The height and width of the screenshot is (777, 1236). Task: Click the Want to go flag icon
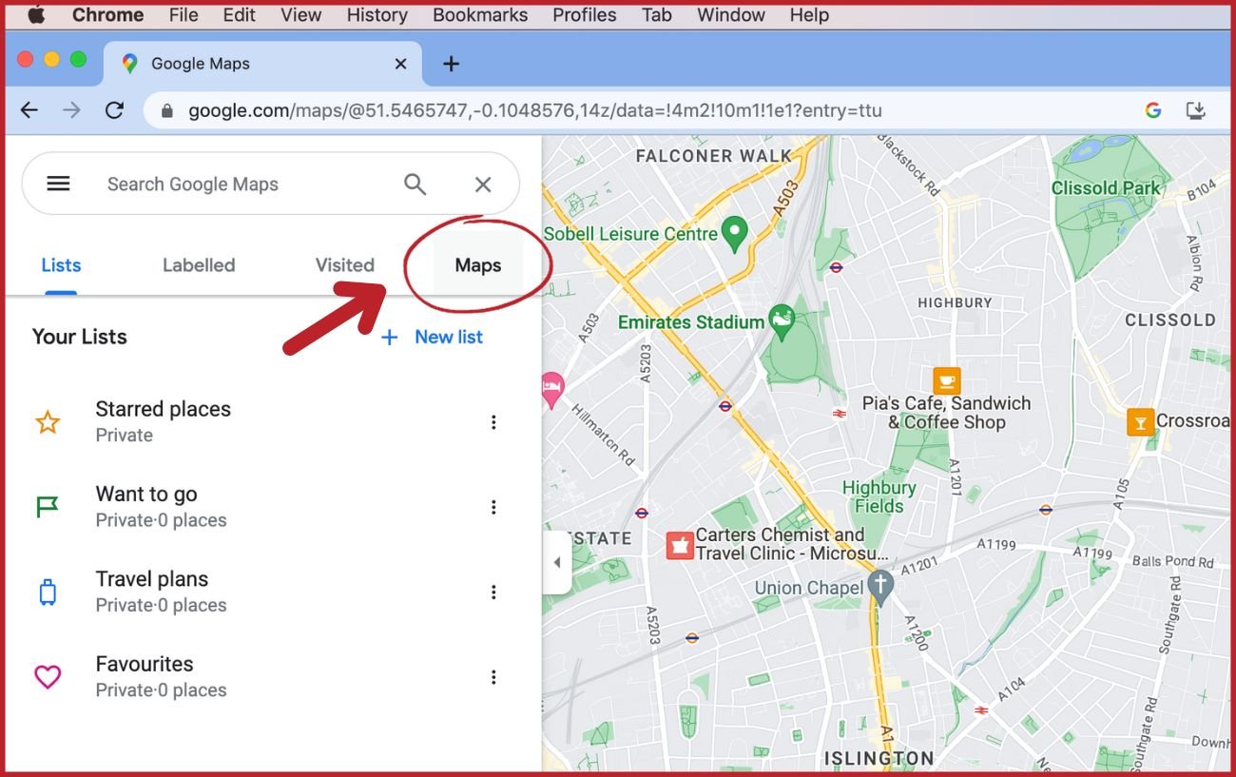(48, 507)
